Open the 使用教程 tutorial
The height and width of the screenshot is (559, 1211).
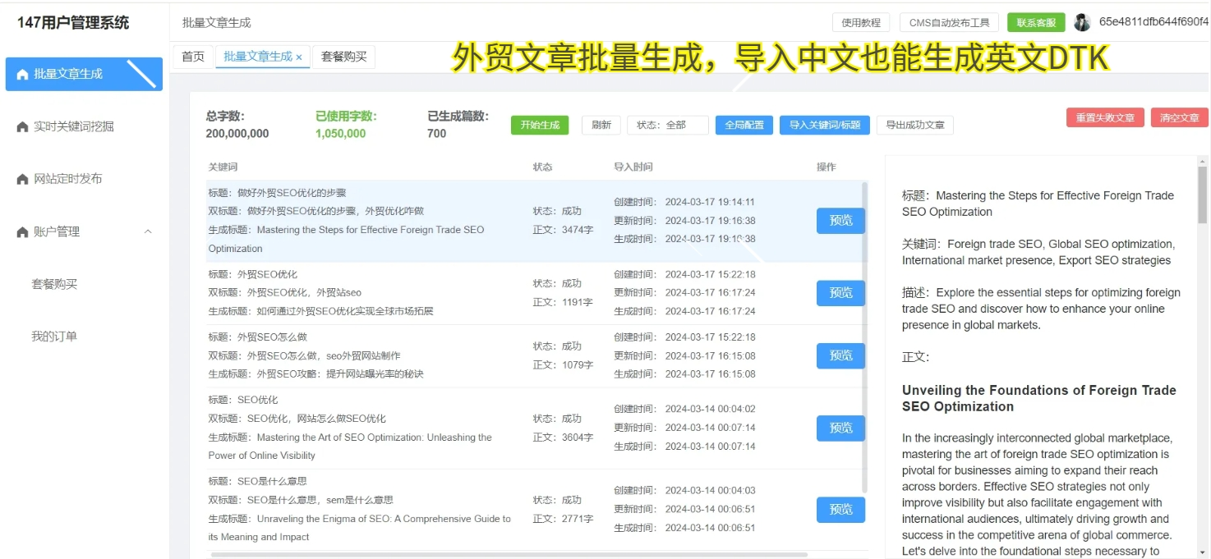pos(861,22)
